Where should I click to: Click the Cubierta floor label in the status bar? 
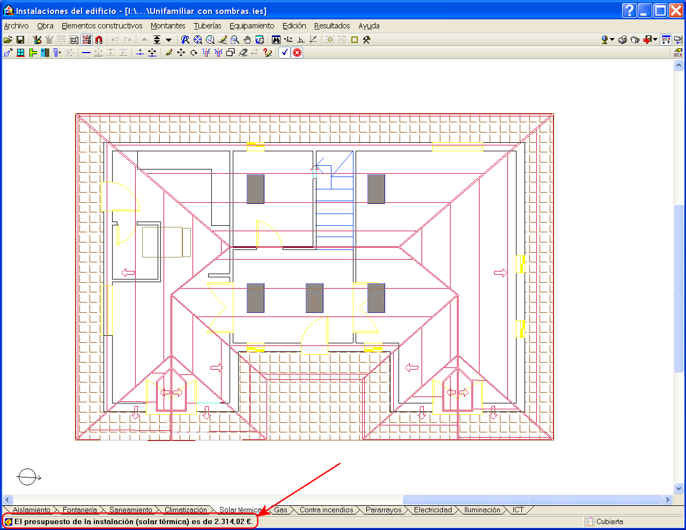tap(609, 521)
